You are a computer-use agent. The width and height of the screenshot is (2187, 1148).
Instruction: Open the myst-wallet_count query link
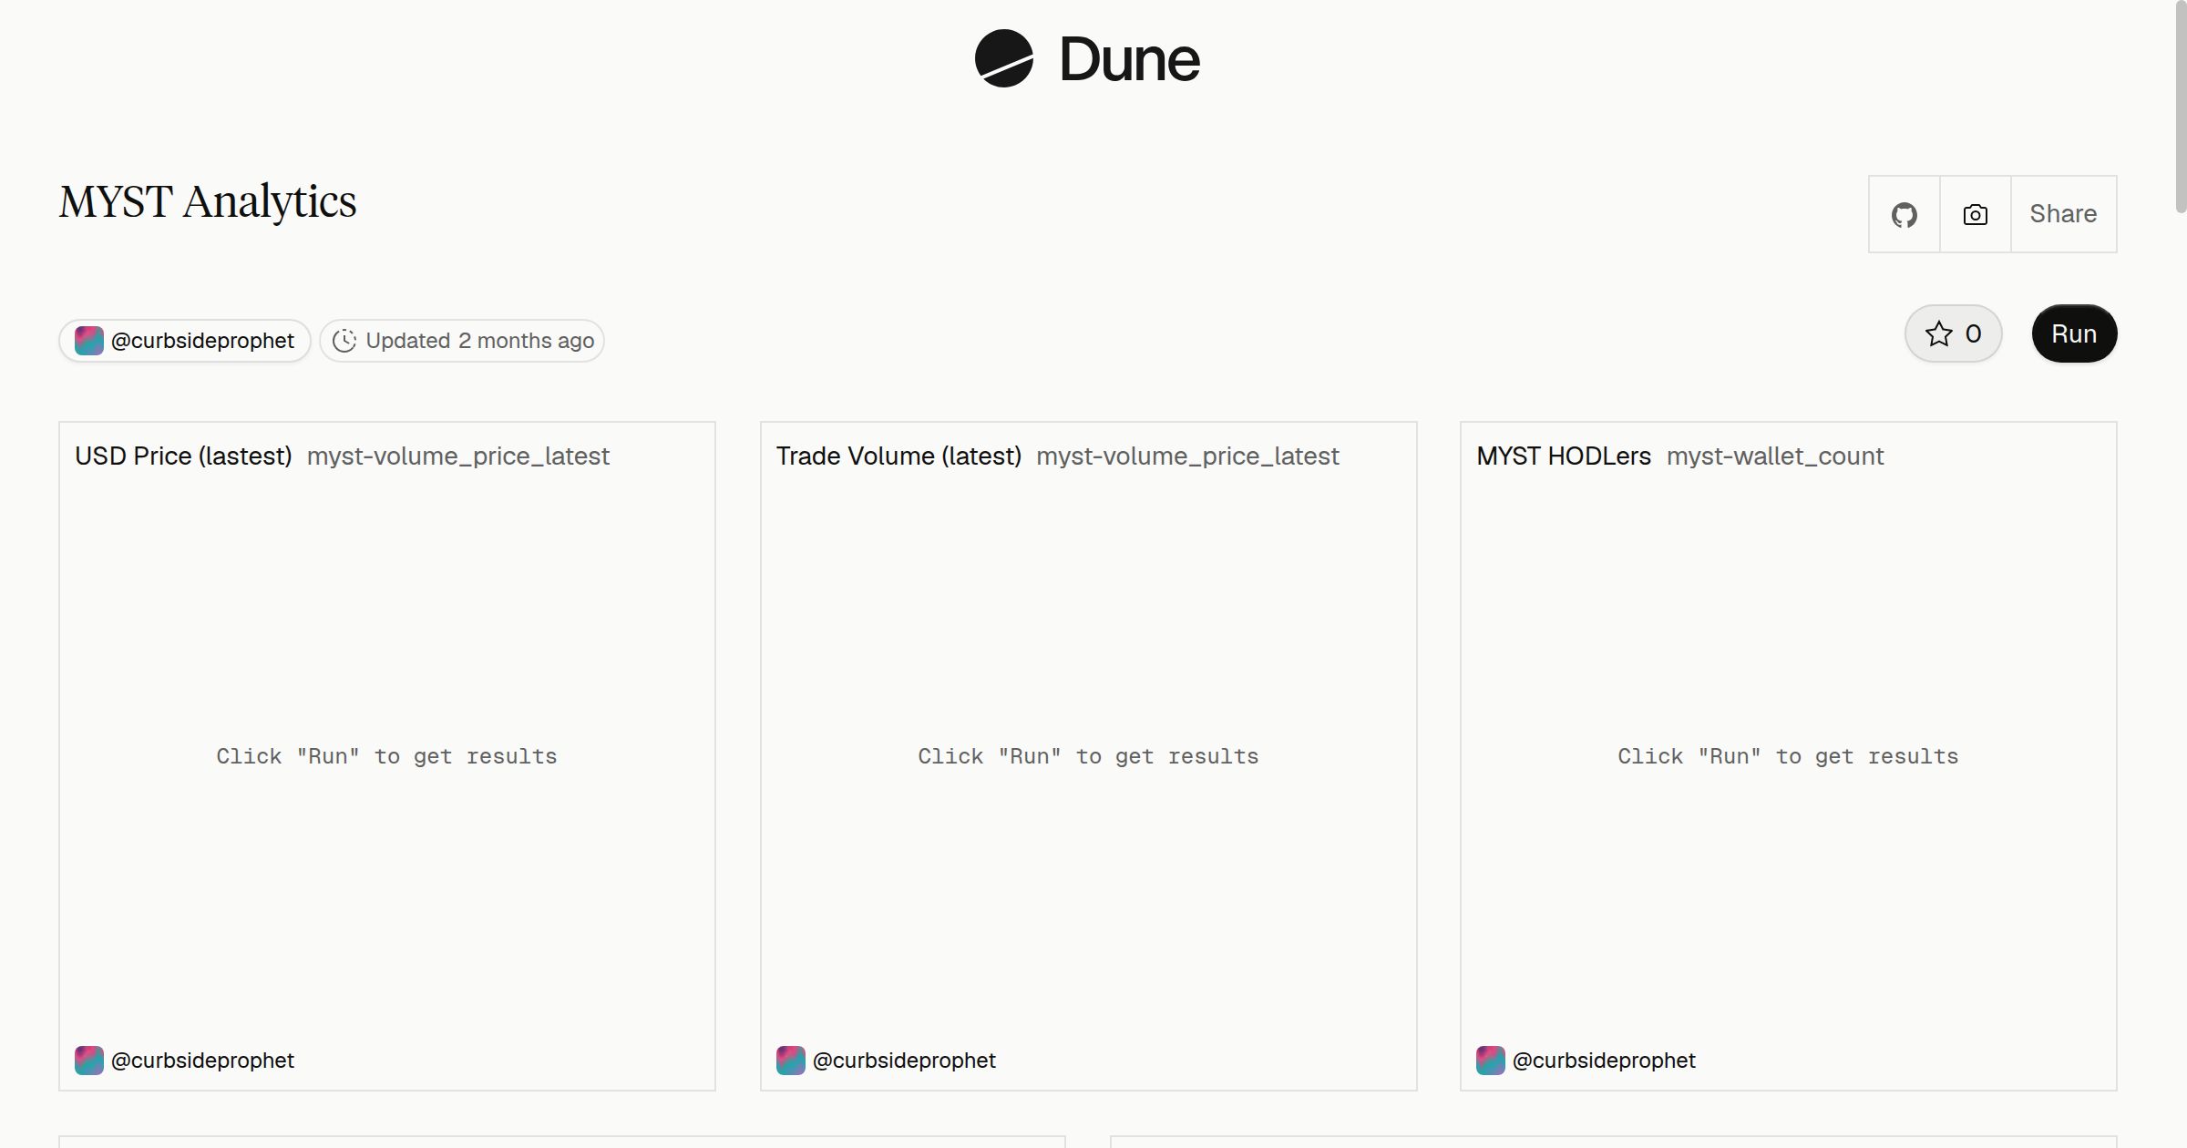coord(1775,456)
